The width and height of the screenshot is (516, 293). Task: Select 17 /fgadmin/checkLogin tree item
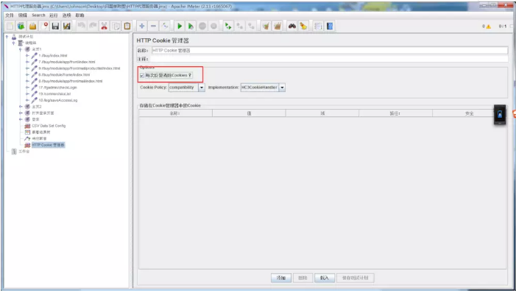(57, 88)
